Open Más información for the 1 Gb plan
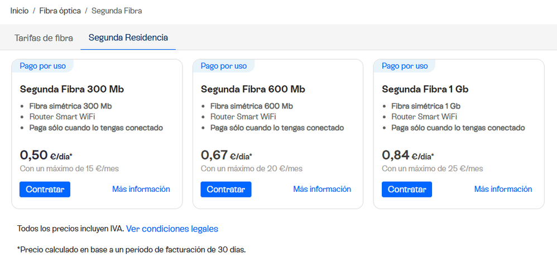 pyautogui.click(x=503, y=189)
